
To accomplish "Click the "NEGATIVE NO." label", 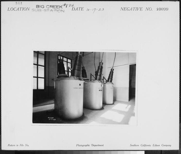I will coord(136,9).
